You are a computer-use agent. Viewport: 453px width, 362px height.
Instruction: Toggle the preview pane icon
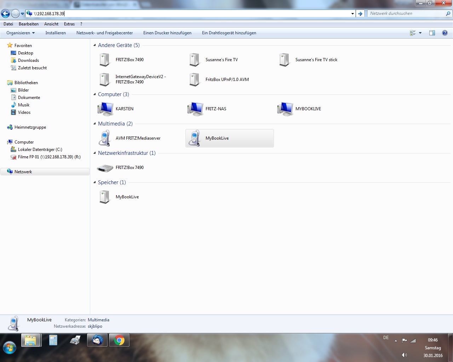(x=432, y=33)
